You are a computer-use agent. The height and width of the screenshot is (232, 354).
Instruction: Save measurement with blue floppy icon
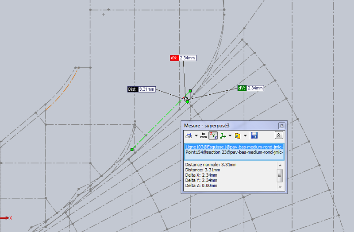tap(254, 135)
